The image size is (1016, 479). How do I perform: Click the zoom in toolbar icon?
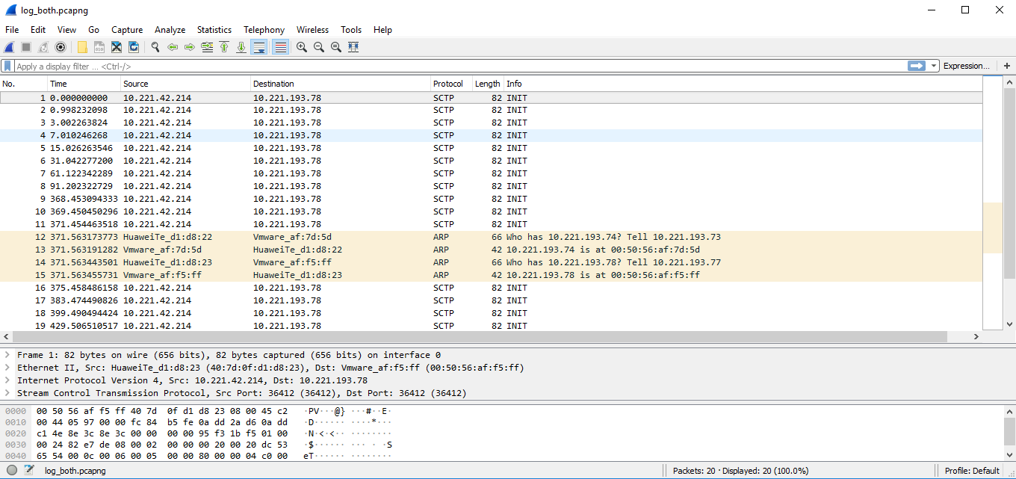(x=301, y=46)
